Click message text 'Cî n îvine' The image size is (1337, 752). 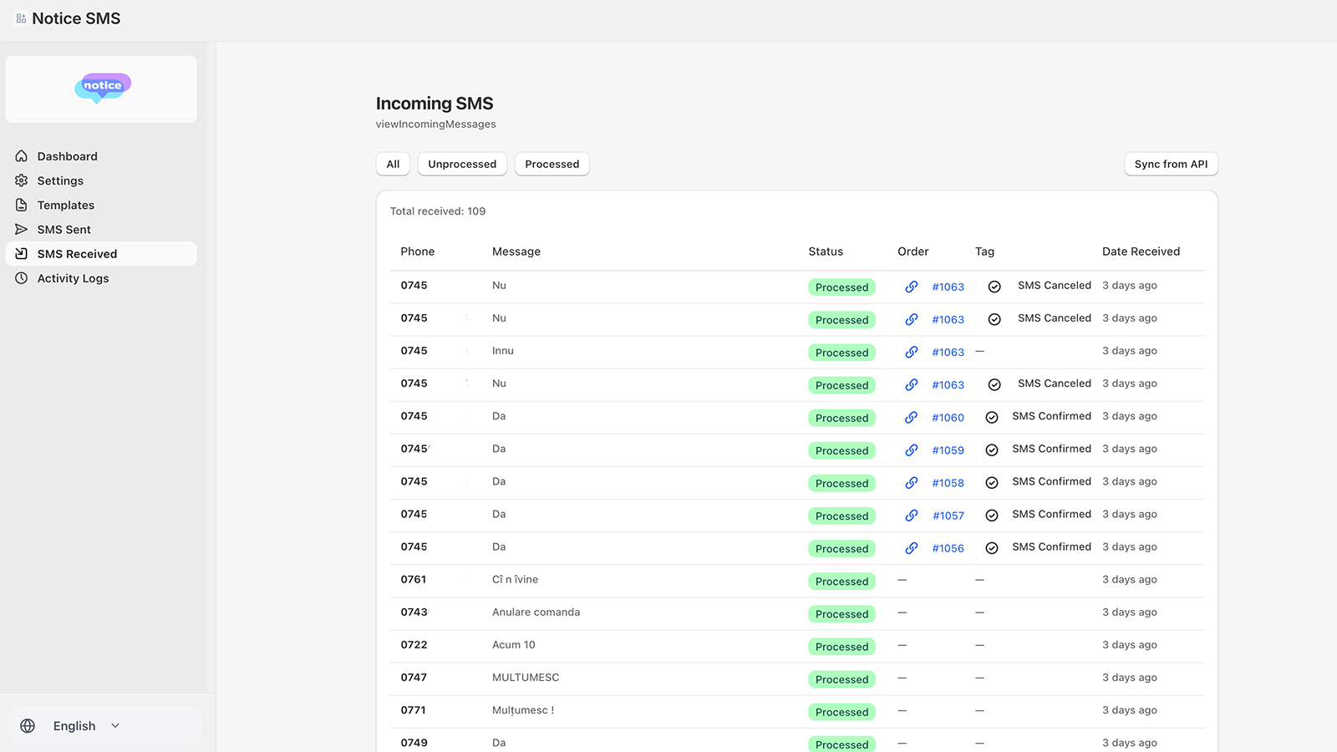[515, 580]
